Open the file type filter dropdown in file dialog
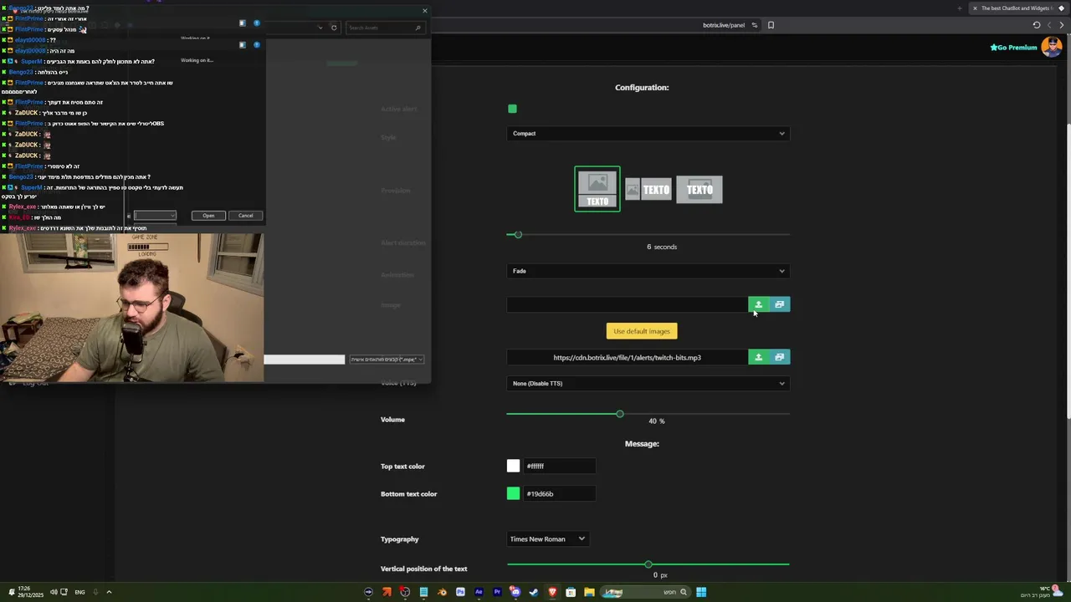This screenshot has width=1071, height=602. tap(387, 360)
